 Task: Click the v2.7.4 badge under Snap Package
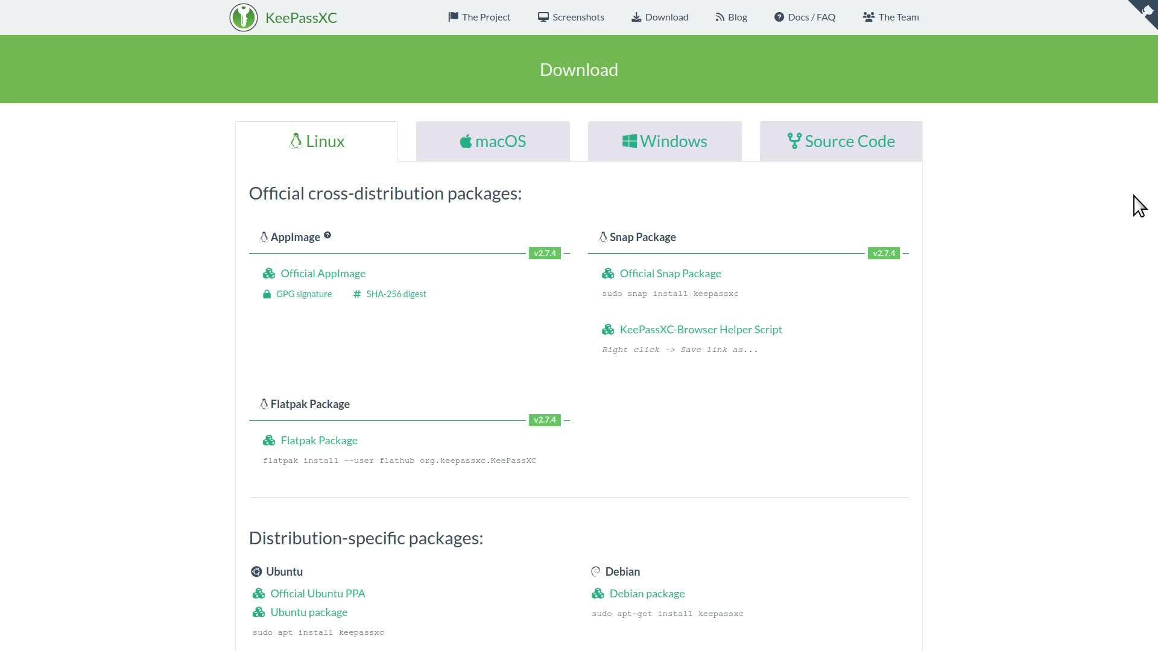pos(884,253)
